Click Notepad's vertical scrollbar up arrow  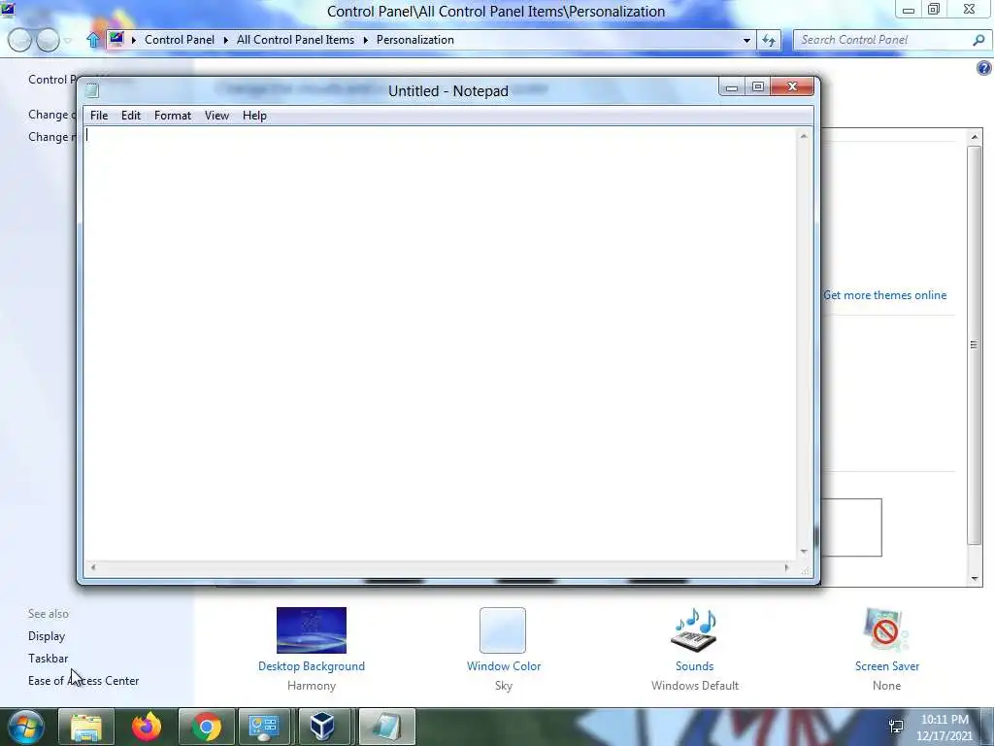point(804,136)
